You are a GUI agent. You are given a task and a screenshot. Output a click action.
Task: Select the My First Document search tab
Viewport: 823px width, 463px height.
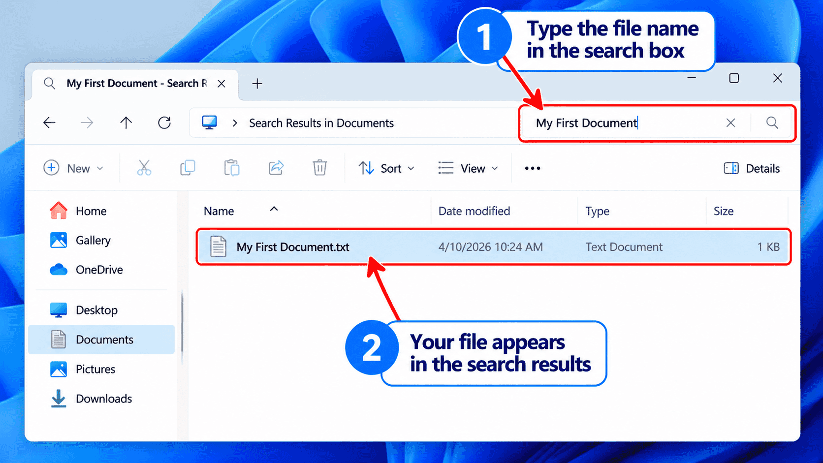tap(135, 84)
